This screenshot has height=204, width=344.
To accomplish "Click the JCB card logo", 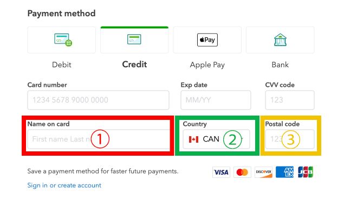I will (x=306, y=172).
